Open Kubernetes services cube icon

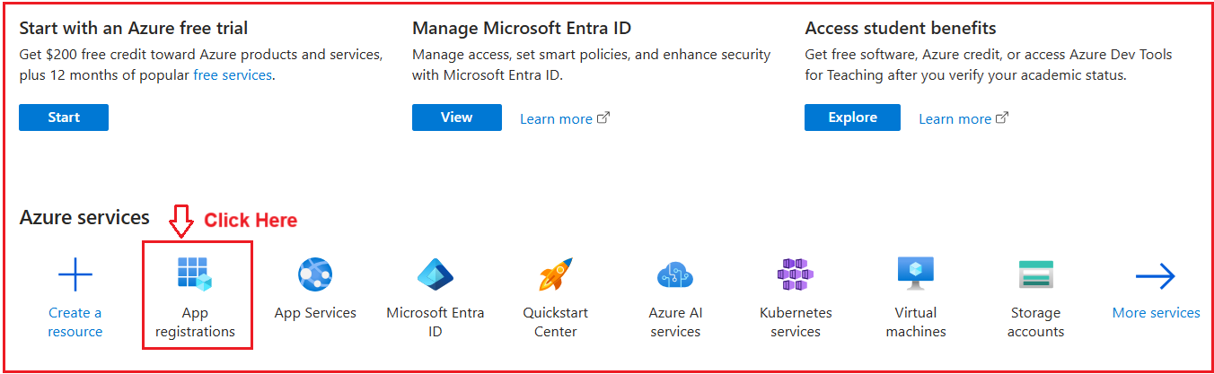[x=796, y=274]
